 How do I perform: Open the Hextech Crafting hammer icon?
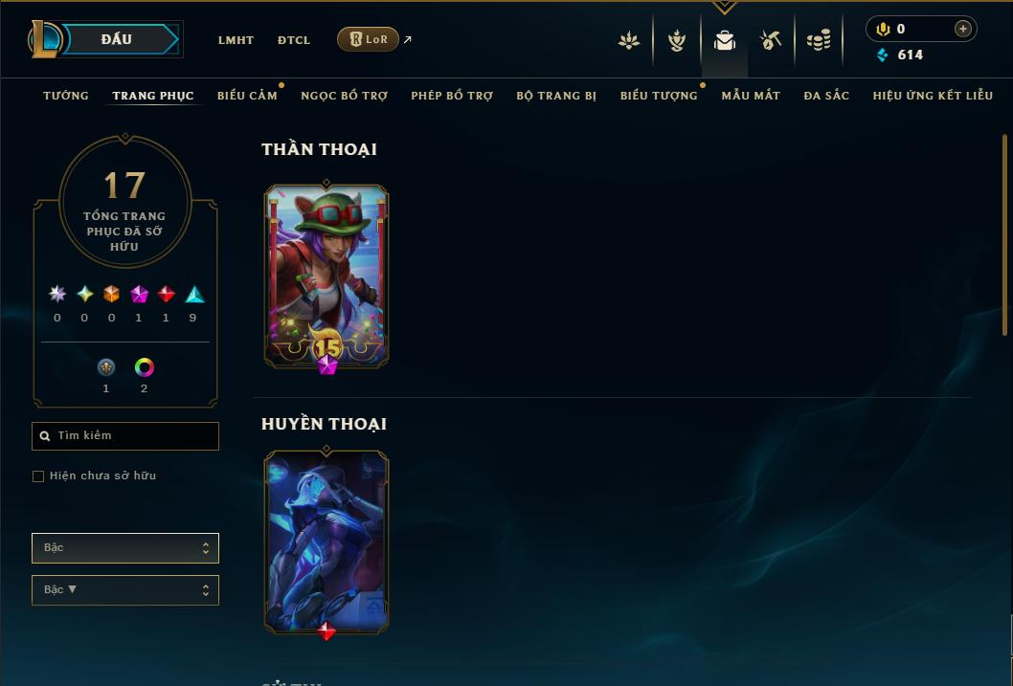[x=770, y=40]
